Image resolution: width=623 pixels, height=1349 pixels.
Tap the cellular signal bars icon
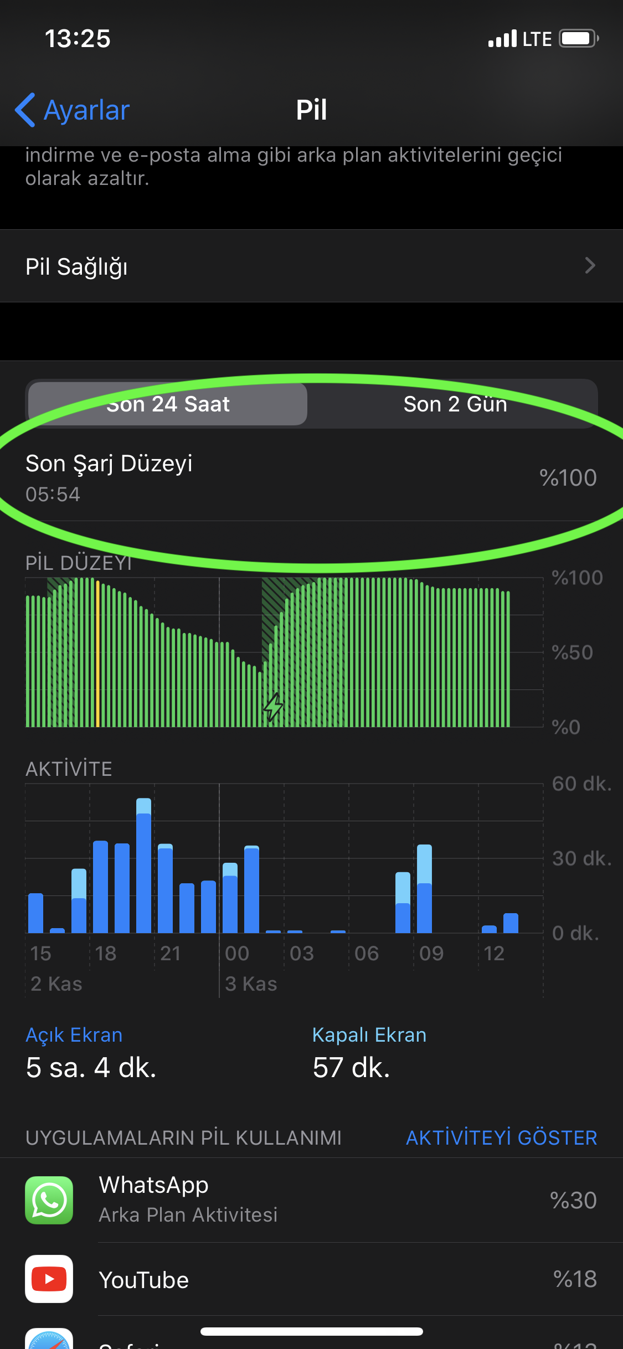[x=502, y=39]
